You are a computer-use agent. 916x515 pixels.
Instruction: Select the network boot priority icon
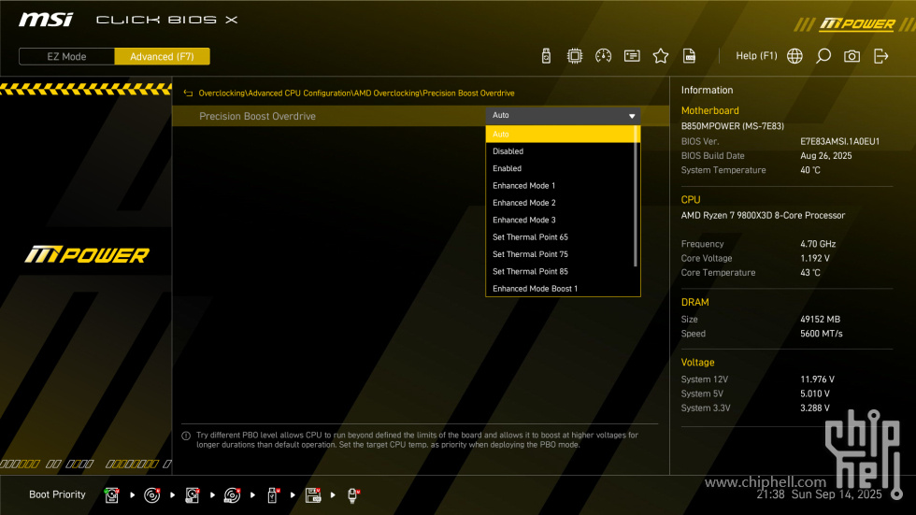pyautogui.click(x=353, y=495)
